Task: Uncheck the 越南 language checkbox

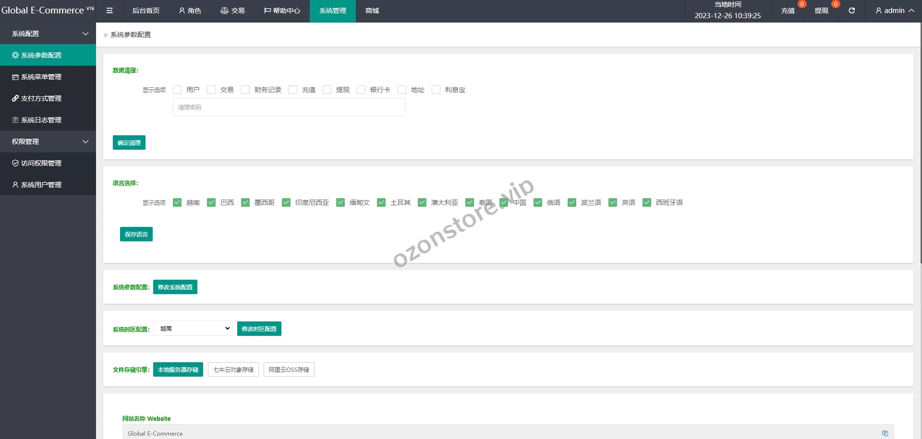Action: (x=177, y=202)
